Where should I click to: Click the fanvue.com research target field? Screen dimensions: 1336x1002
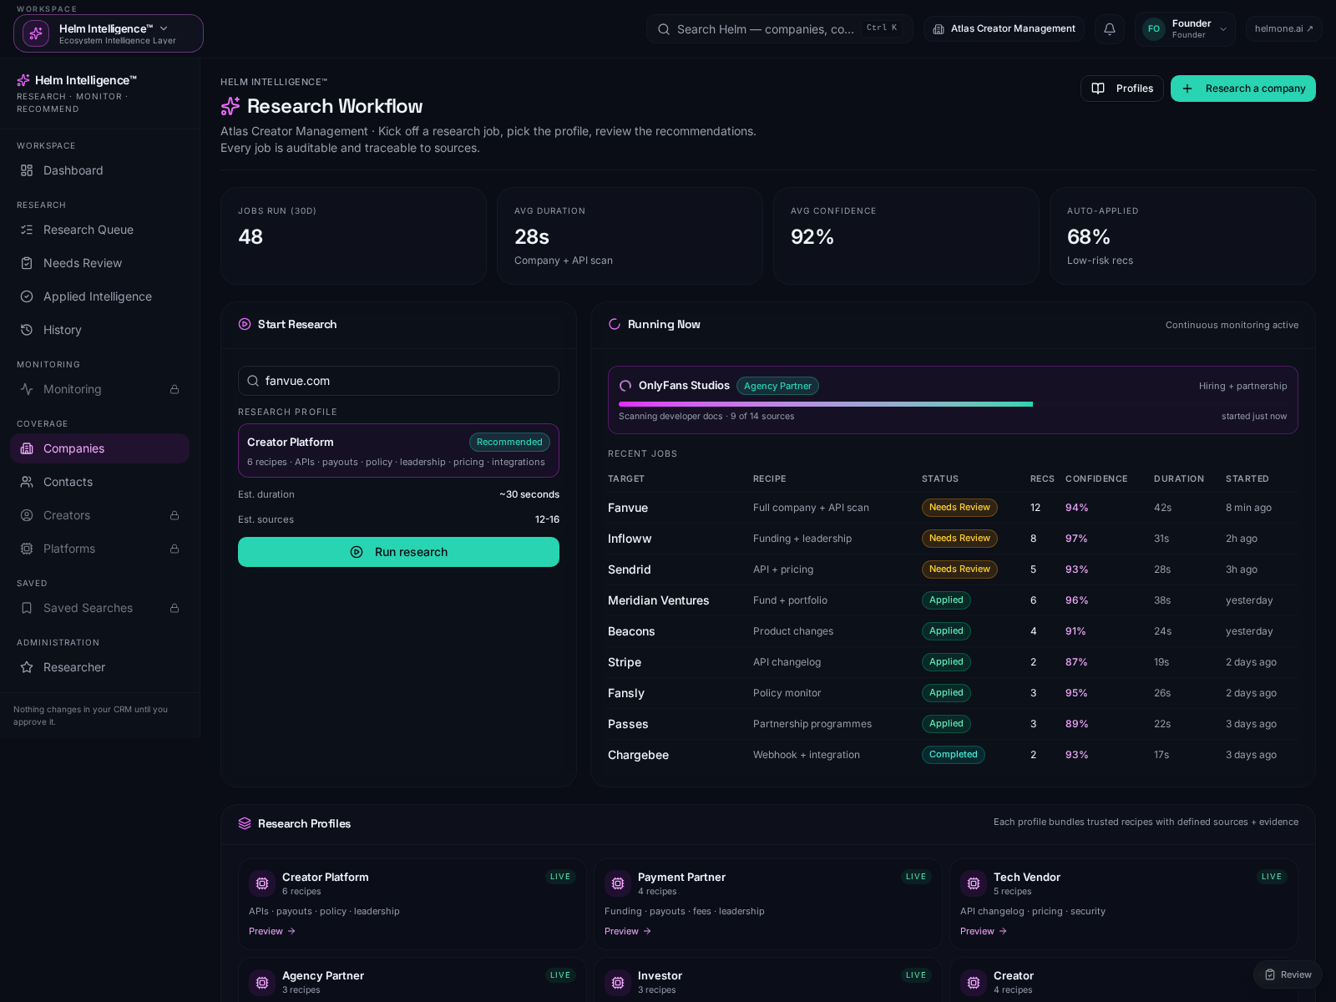(398, 381)
